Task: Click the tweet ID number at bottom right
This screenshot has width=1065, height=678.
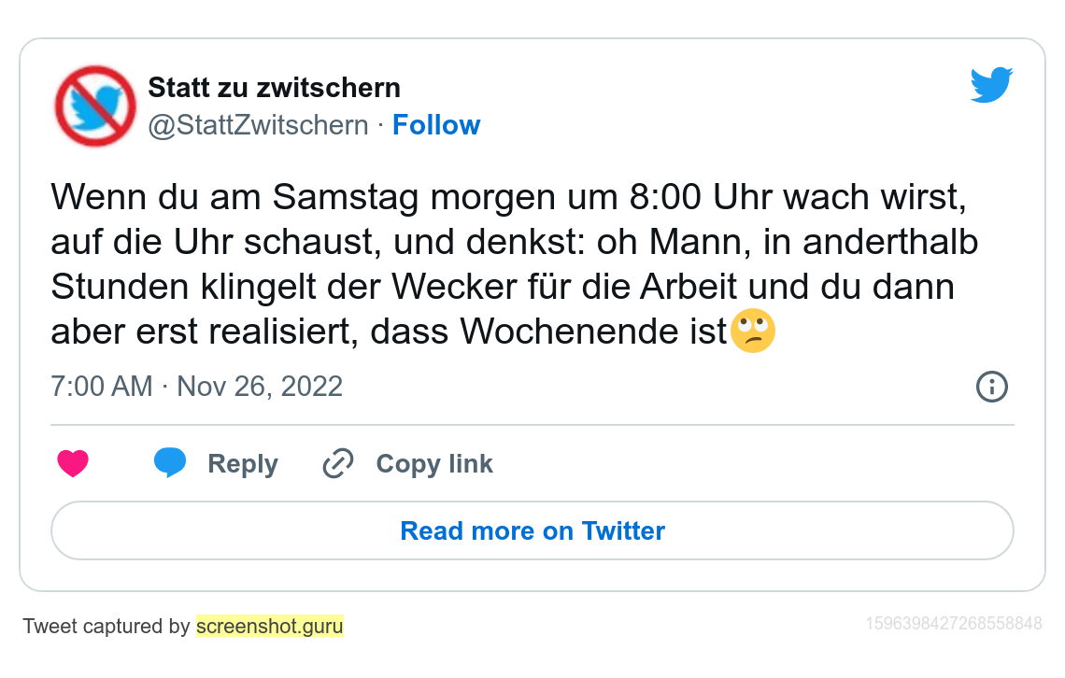Action: tap(953, 623)
